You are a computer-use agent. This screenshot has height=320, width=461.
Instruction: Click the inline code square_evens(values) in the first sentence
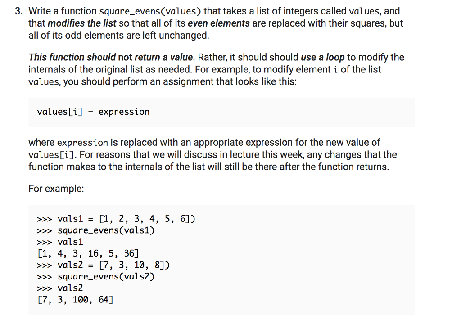150,11
